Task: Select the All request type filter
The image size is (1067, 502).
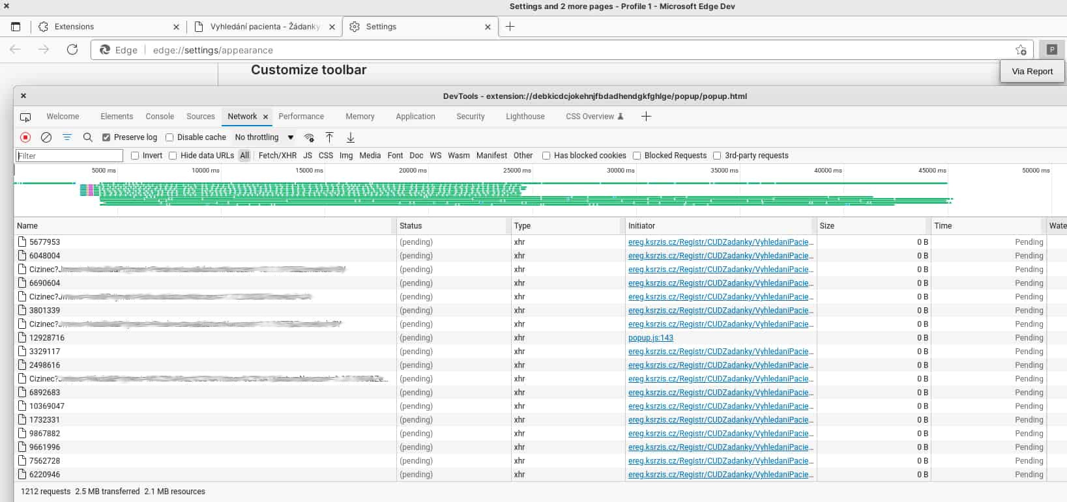Action: click(244, 156)
